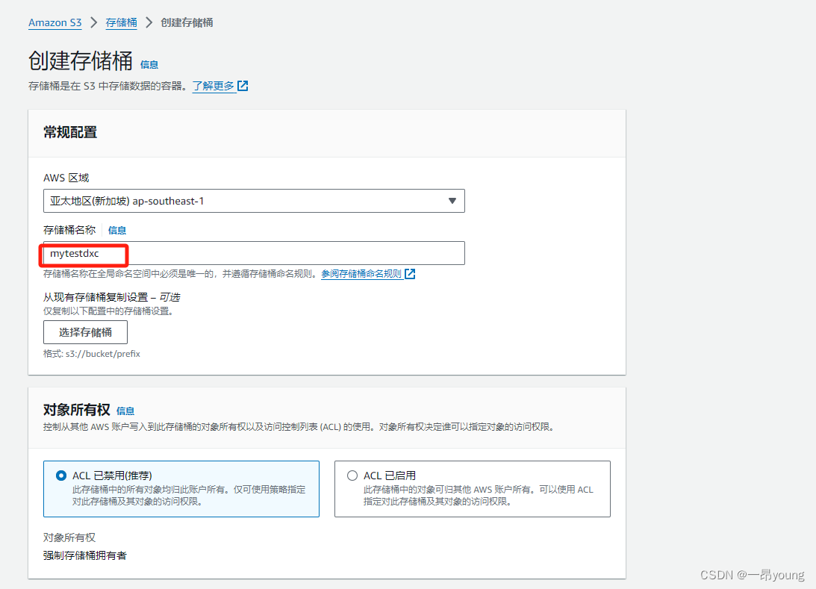
Task: Open AWS 区域 region dropdown
Action: [254, 201]
